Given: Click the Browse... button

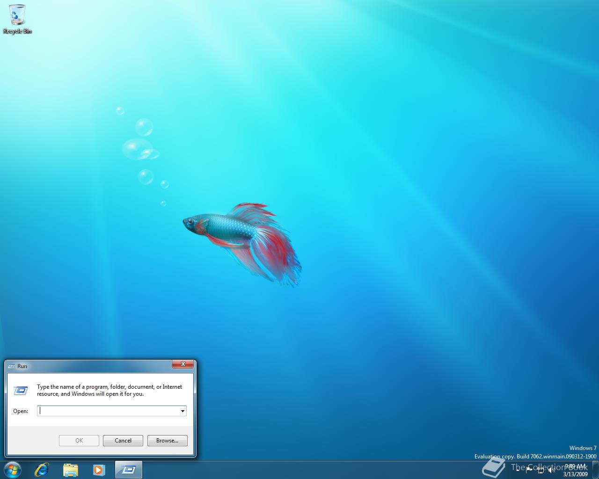Looking at the screenshot, I should pyautogui.click(x=168, y=441).
